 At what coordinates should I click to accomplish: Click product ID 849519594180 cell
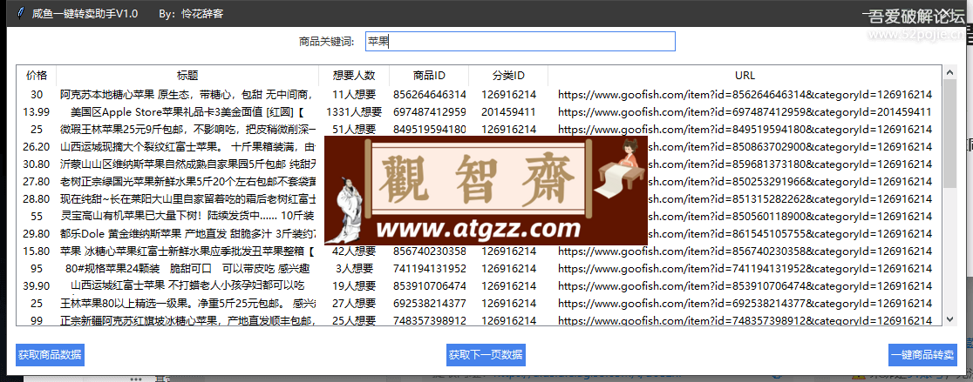click(430, 130)
